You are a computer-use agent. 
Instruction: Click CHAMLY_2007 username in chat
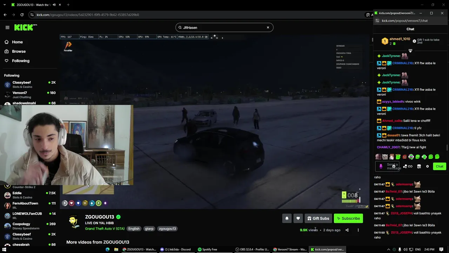(388, 147)
